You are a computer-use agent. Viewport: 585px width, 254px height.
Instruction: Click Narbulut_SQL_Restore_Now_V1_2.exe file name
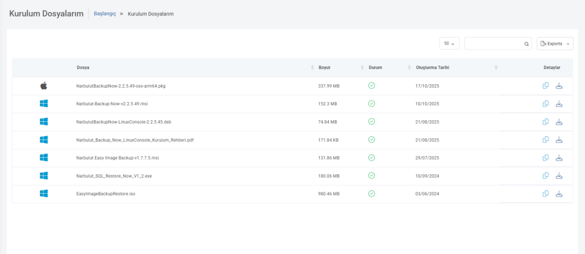(114, 176)
